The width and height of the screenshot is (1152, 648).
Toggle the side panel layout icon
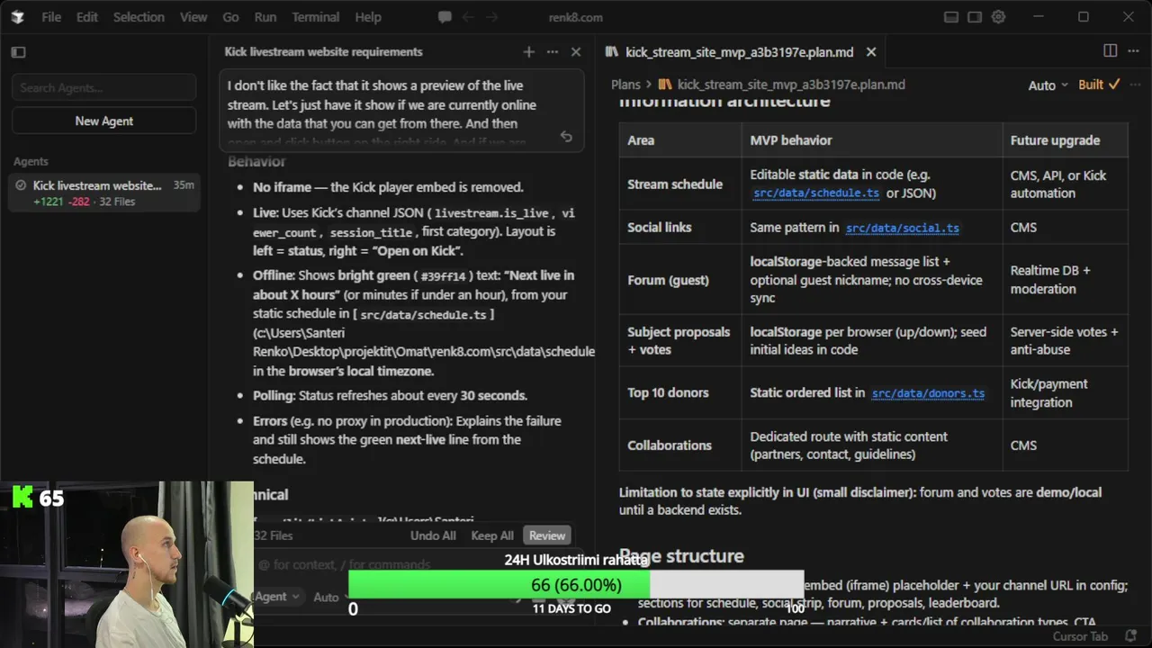tap(975, 17)
